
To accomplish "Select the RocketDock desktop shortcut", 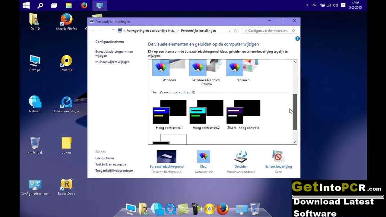I will [x=66, y=187].
